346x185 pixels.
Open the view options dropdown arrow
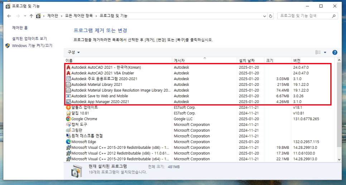point(325,53)
